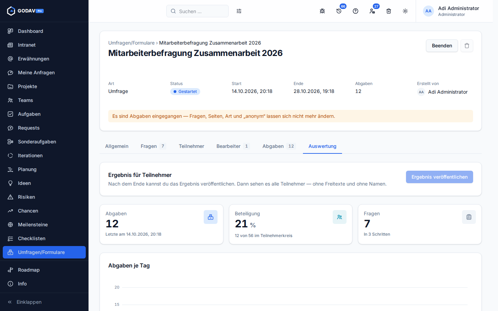Click the Beenden button
Screen dimensions: 498x311
[442, 46]
